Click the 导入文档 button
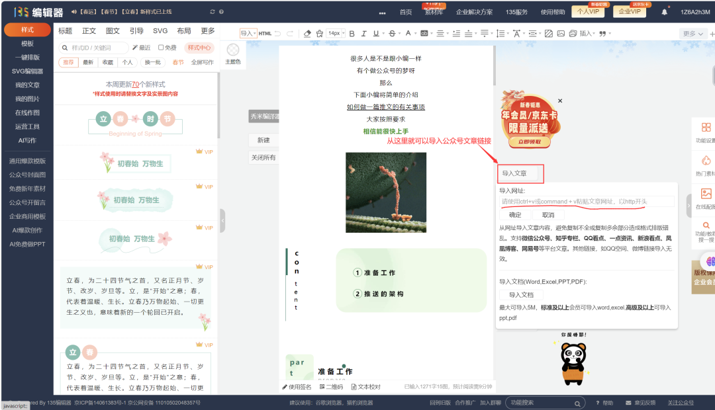The height and width of the screenshot is (410, 715). [x=521, y=295]
